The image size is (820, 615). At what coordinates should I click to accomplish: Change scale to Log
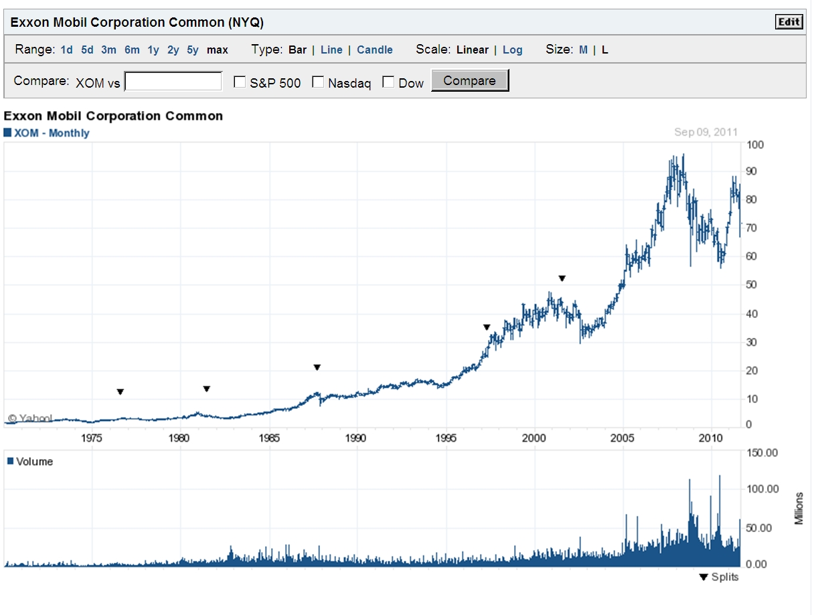coord(513,50)
